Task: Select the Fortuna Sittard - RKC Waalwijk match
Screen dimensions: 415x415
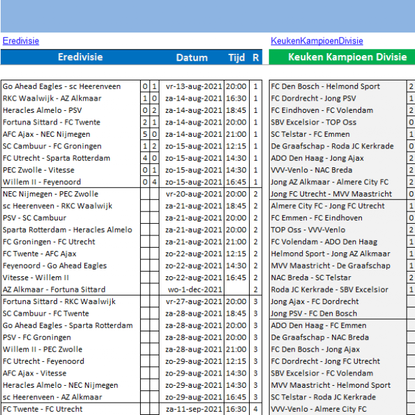Action: point(59,302)
